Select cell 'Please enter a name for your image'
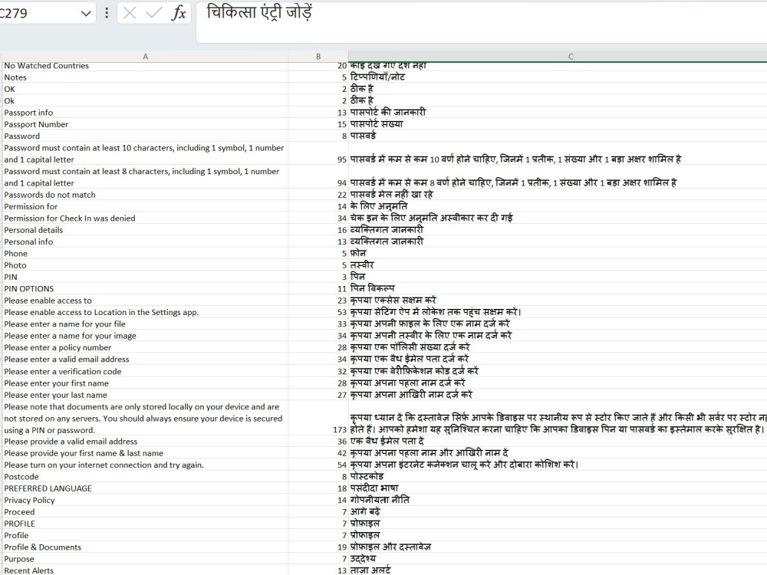 (x=145, y=336)
